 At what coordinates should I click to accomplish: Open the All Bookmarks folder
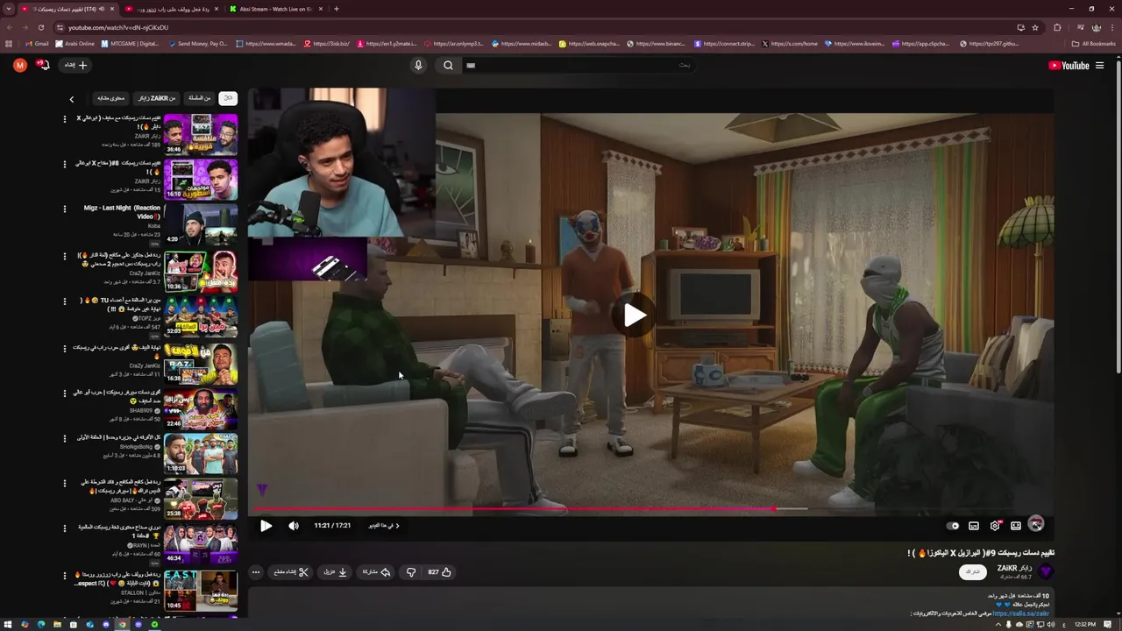1093,43
